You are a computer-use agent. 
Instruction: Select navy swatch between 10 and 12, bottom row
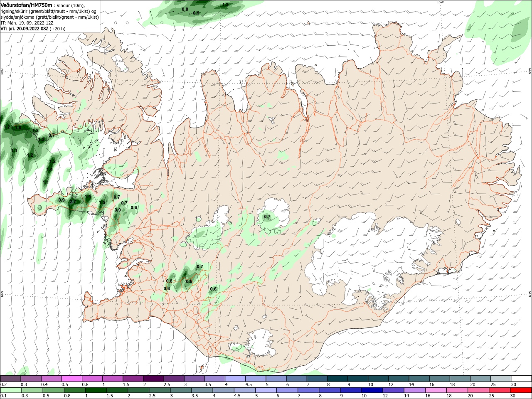(371, 390)
